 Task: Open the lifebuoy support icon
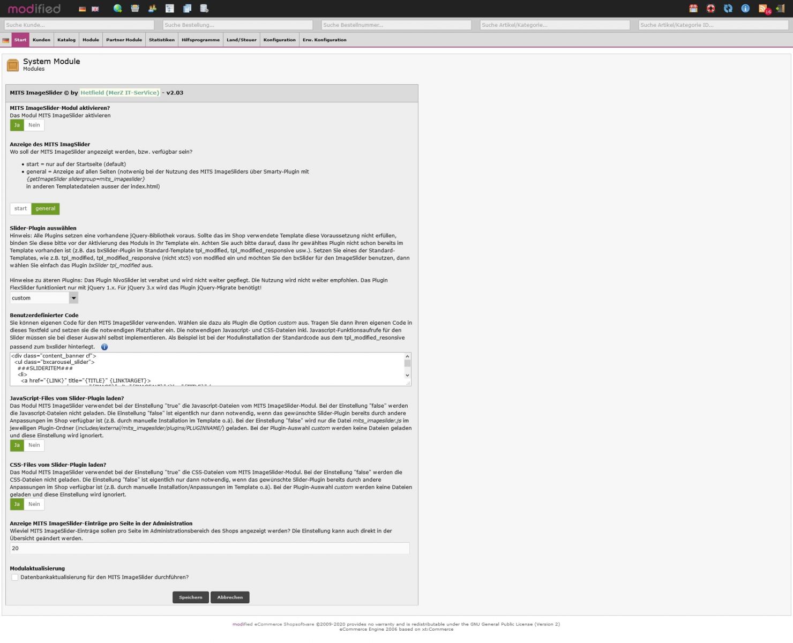(x=710, y=9)
